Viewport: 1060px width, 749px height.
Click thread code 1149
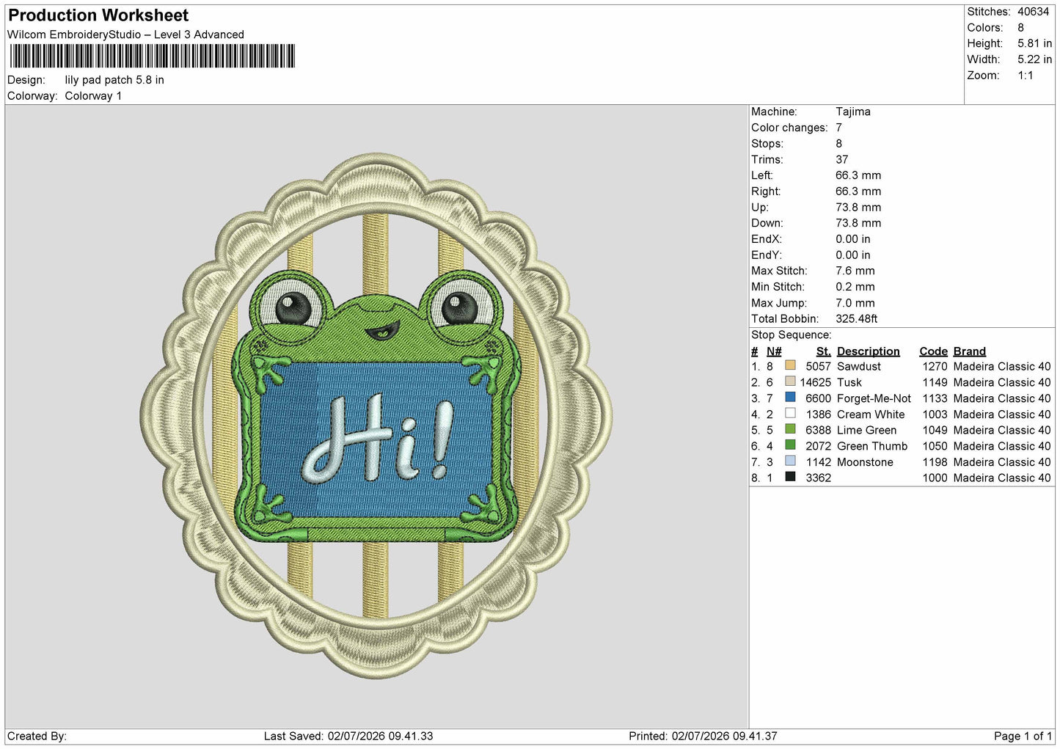click(935, 382)
